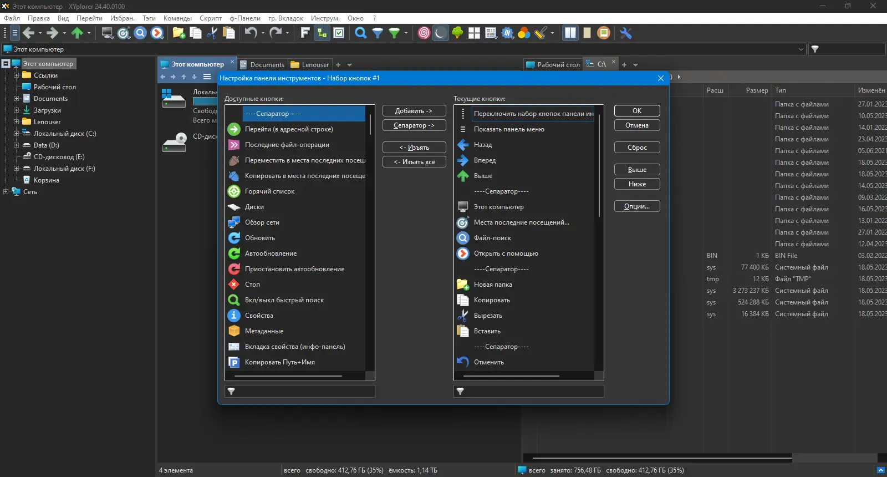Image resolution: width=887 pixels, height=477 pixels.
Task: Click the Redo arrow in the toolbar
Action: click(x=275, y=33)
